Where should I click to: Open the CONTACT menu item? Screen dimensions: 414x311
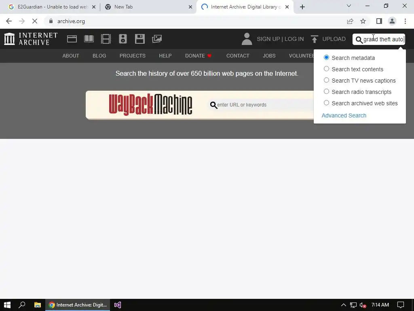pyautogui.click(x=238, y=56)
